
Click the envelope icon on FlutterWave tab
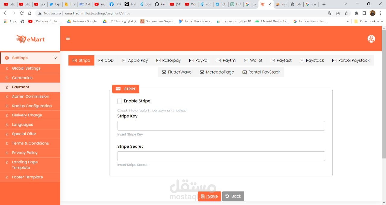[164, 72]
